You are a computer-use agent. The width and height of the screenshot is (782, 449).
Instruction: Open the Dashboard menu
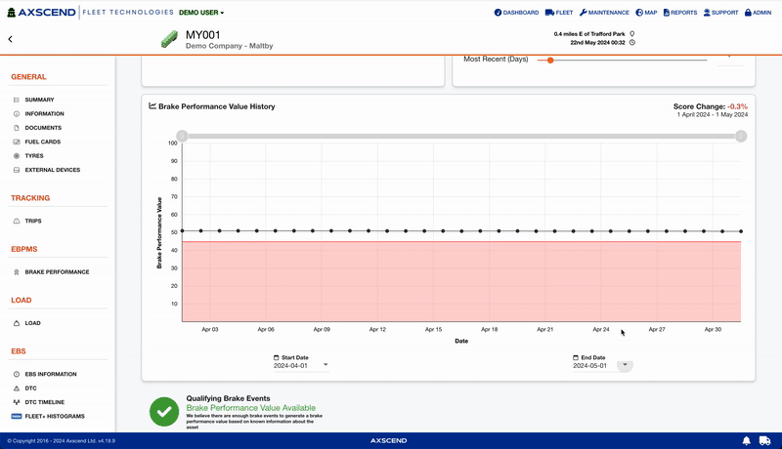[x=516, y=13]
